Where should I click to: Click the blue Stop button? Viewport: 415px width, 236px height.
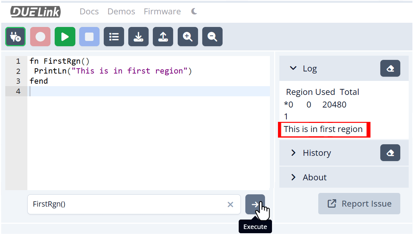pos(89,37)
